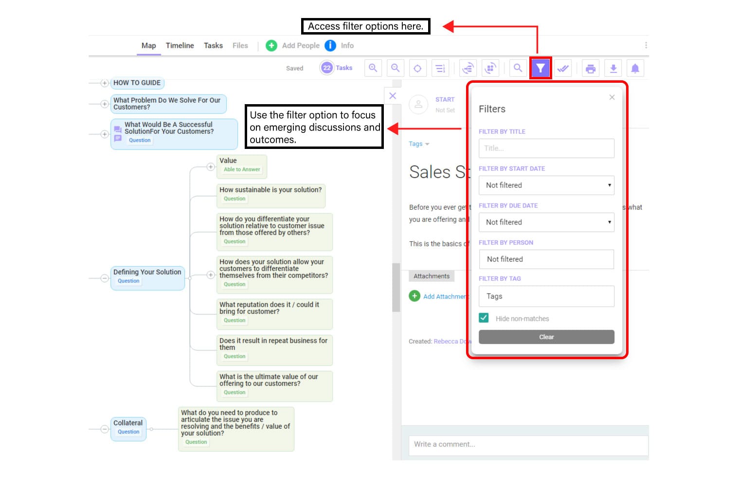Collapse the Defining Your Solution node
The height and width of the screenshot is (495, 738).
coord(104,278)
